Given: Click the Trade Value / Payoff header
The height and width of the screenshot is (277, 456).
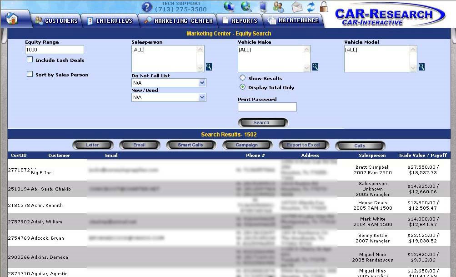Looking at the screenshot, I should click(x=422, y=156).
